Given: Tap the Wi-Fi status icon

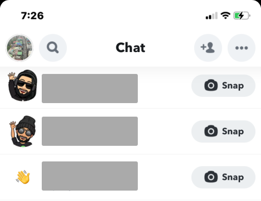Looking at the screenshot, I should tap(226, 16).
